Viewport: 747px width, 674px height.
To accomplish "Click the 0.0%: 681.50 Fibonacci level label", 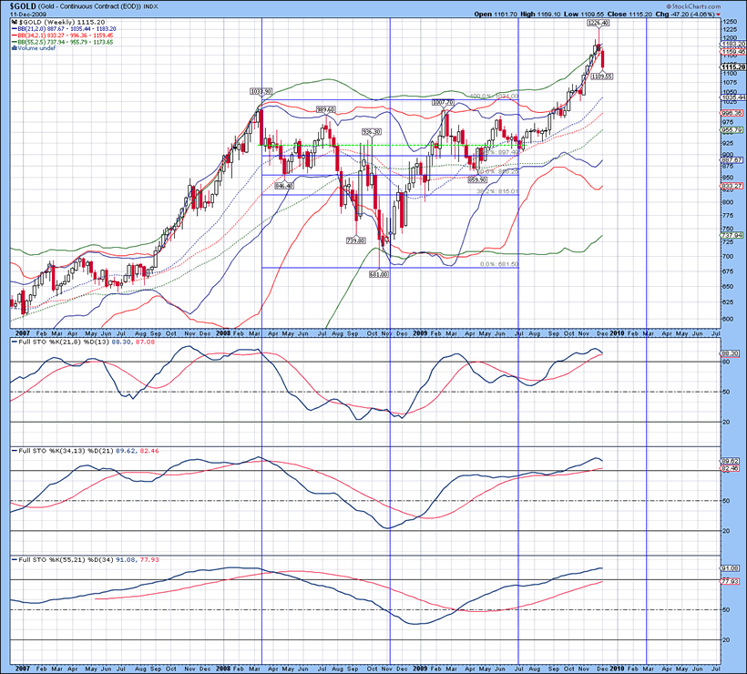I will click(x=499, y=264).
